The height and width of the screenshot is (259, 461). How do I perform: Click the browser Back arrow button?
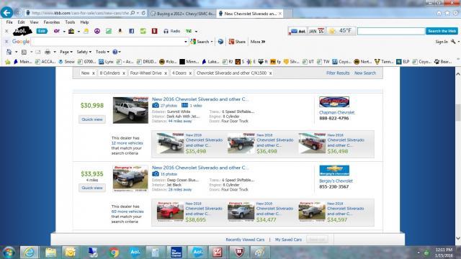6,13
